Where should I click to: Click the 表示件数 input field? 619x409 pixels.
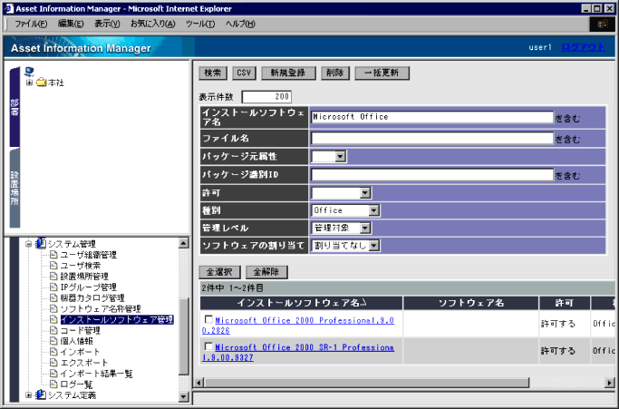coord(266,96)
